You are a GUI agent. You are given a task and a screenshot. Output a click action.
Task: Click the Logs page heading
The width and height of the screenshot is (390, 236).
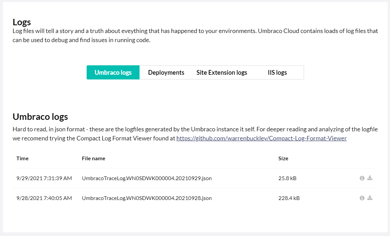click(x=22, y=22)
